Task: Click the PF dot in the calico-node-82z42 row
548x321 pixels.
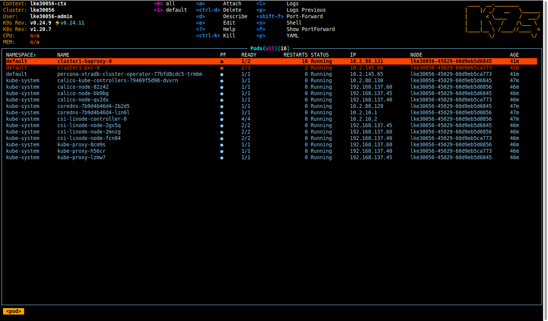Action: (222, 87)
